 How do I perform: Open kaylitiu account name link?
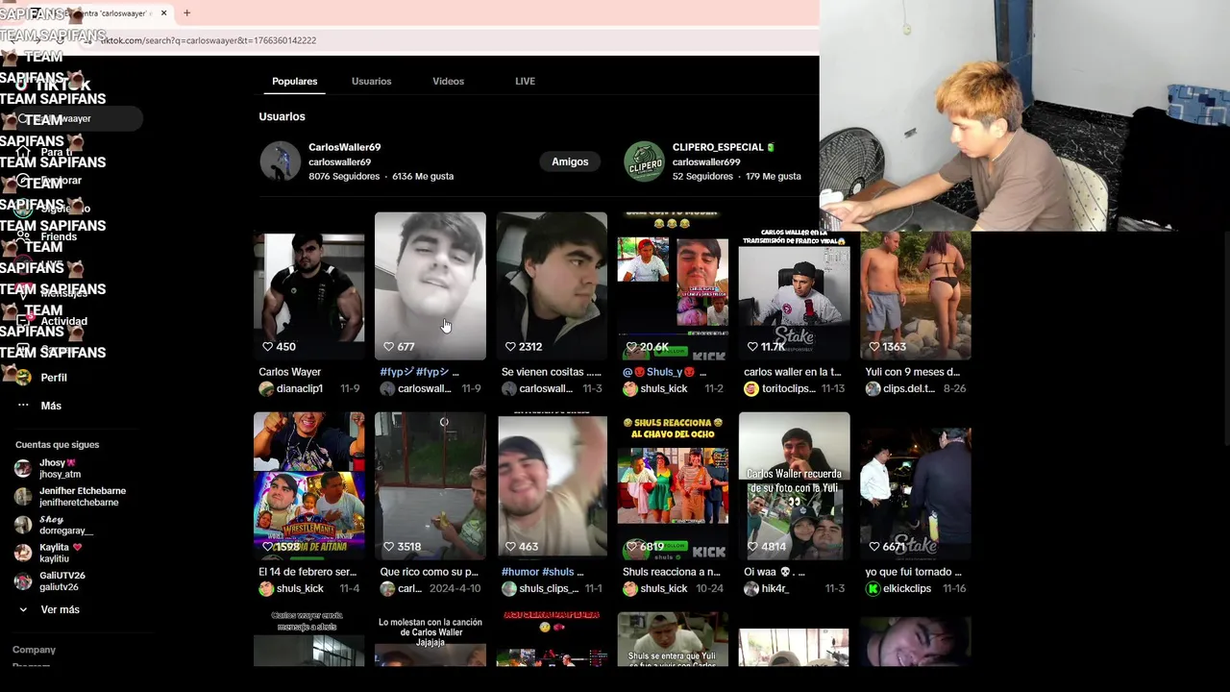(54, 558)
